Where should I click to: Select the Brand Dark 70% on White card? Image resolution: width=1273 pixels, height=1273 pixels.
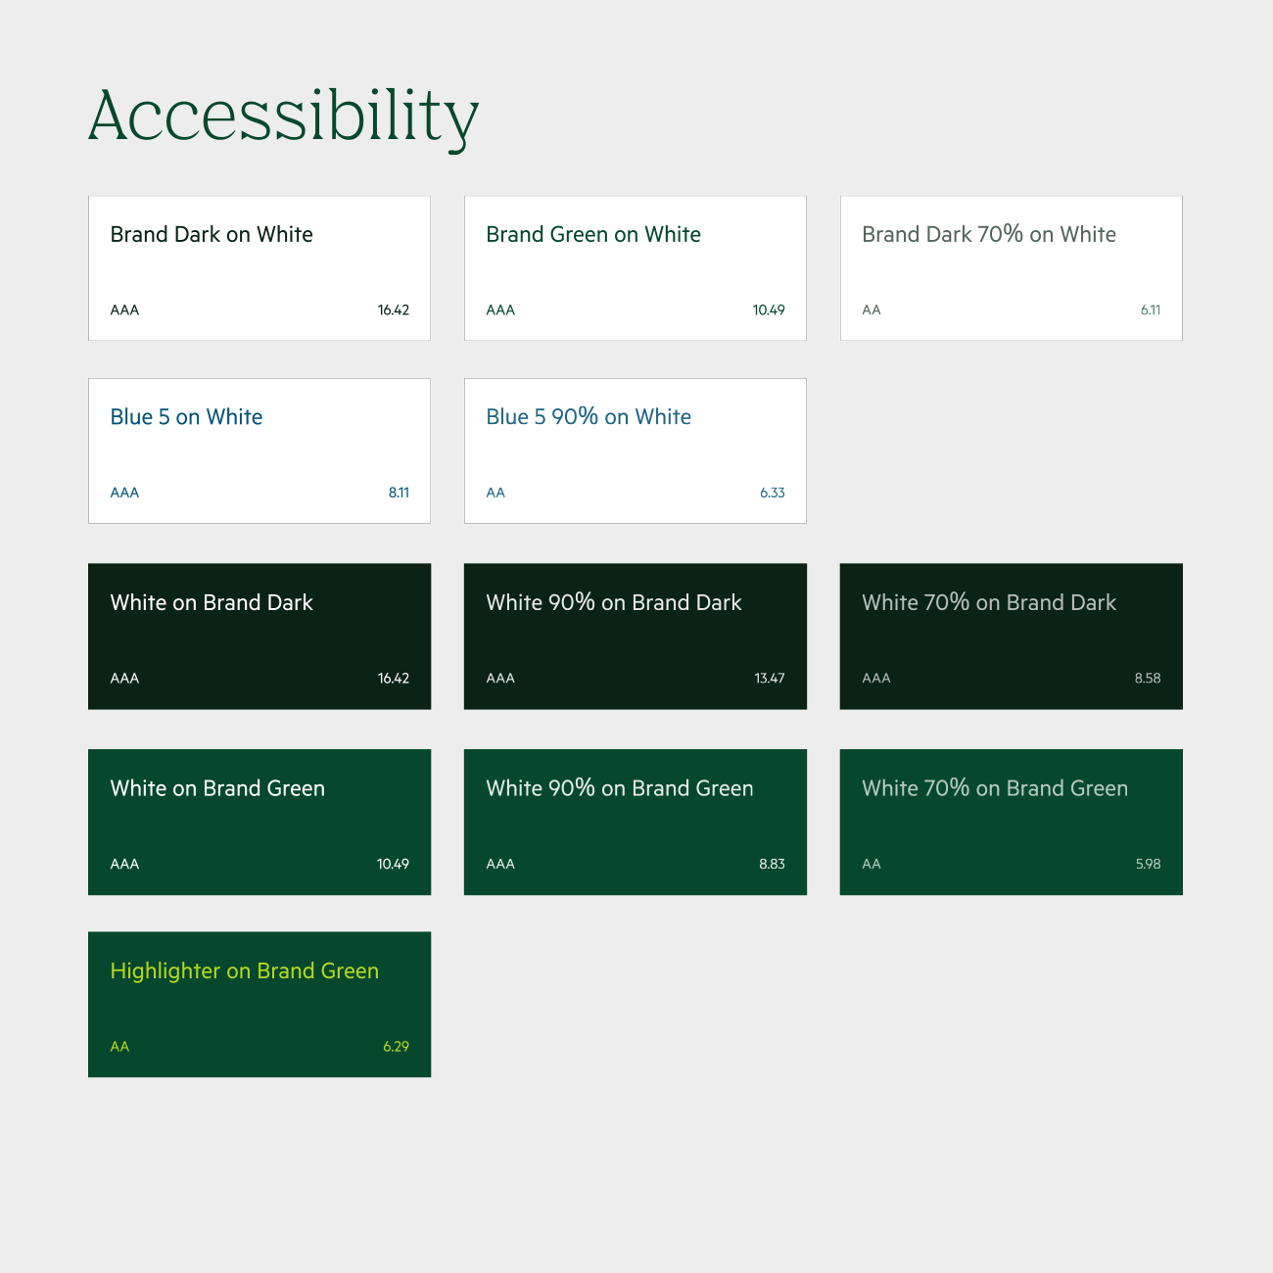point(1011,267)
